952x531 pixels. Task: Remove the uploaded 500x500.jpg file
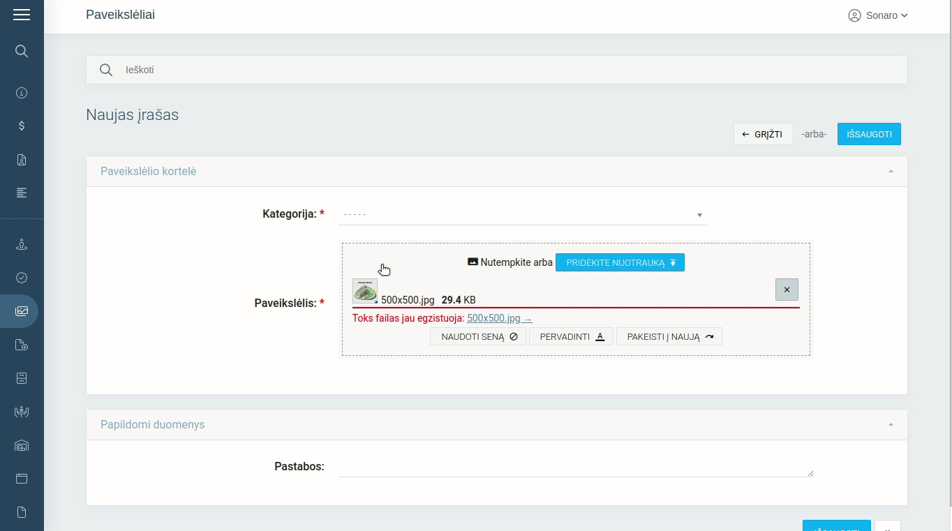[787, 290]
